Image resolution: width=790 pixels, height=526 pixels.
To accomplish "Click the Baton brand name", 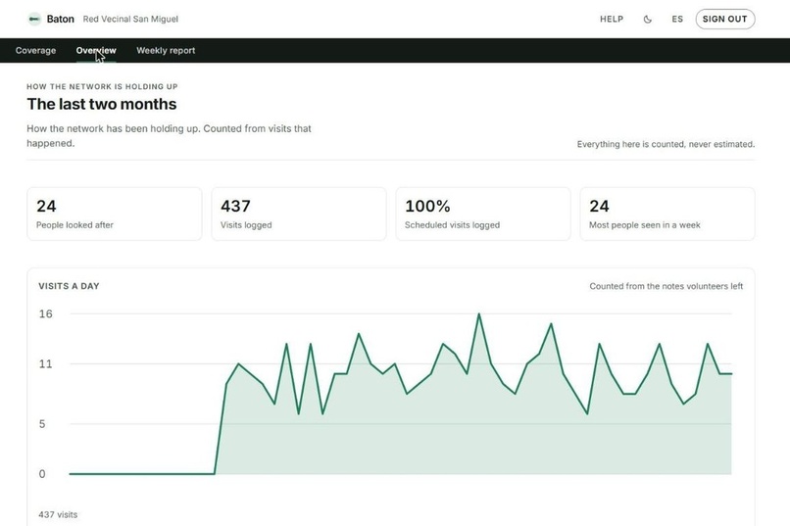I will coord(61,20).
